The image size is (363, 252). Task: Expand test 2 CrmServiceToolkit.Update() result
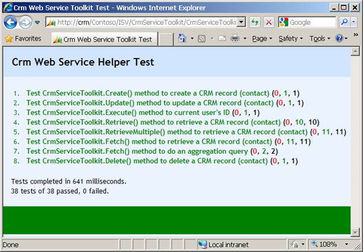pyautogui.click(x=165, y=103)
